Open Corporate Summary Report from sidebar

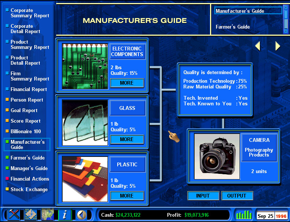pos(29,13)
